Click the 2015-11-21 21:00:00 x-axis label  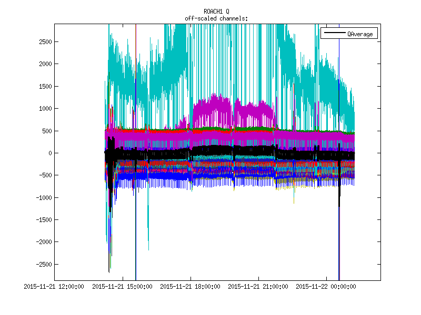point(258,287)
